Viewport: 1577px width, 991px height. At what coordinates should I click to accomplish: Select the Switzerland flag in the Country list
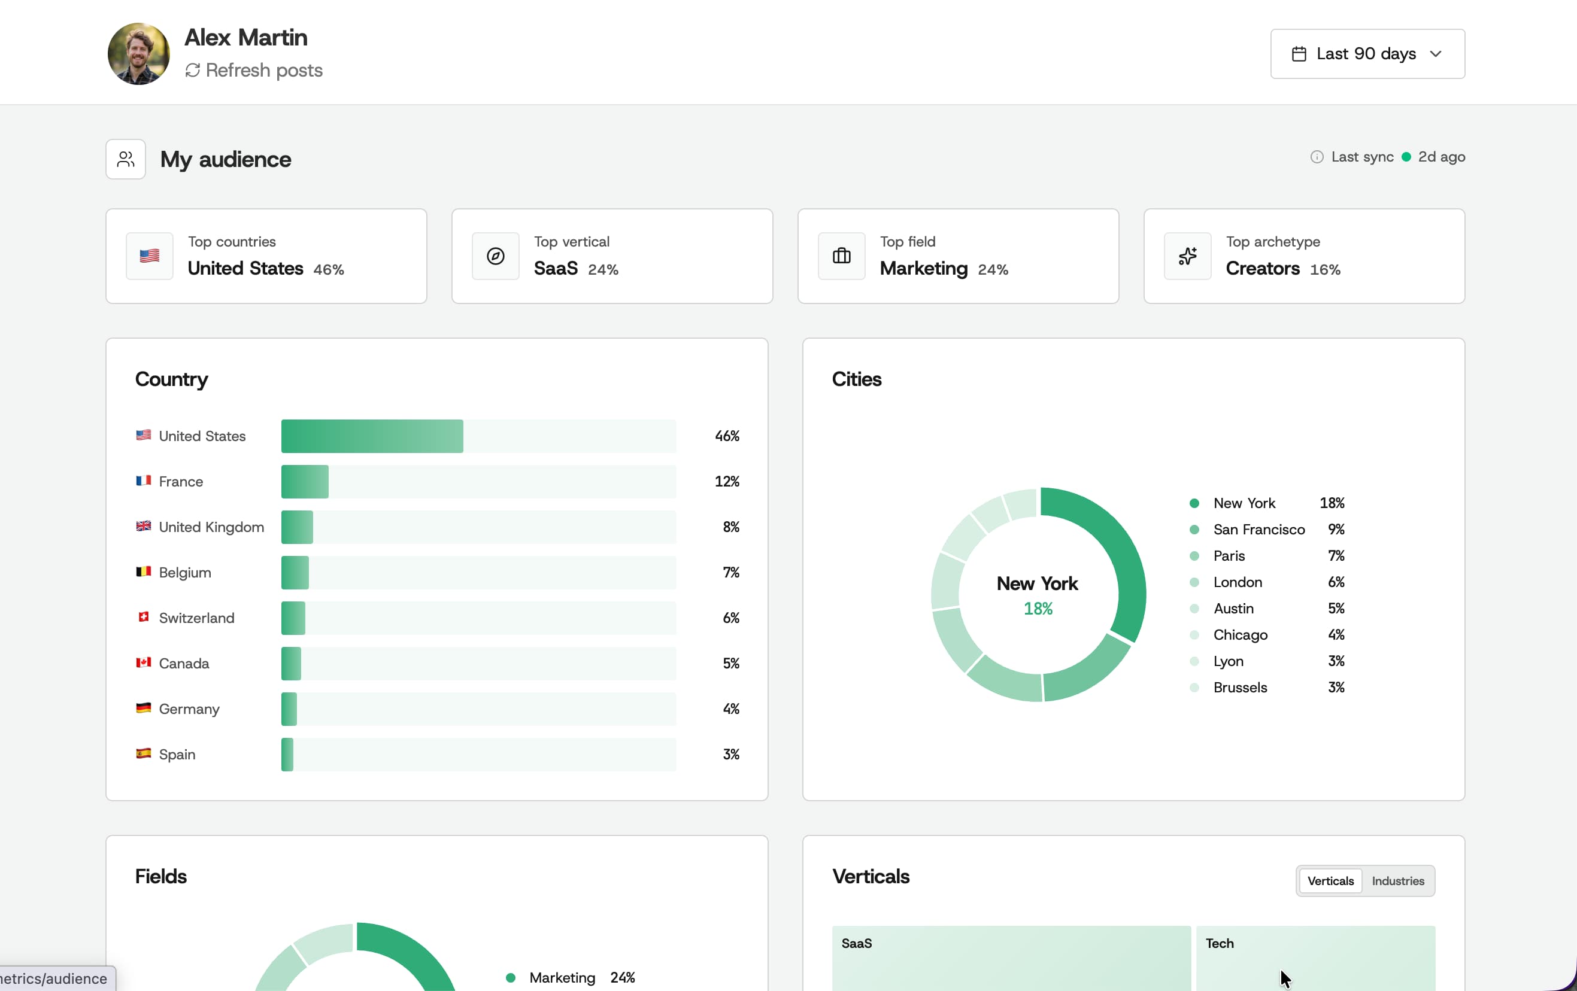click(144, 617)
